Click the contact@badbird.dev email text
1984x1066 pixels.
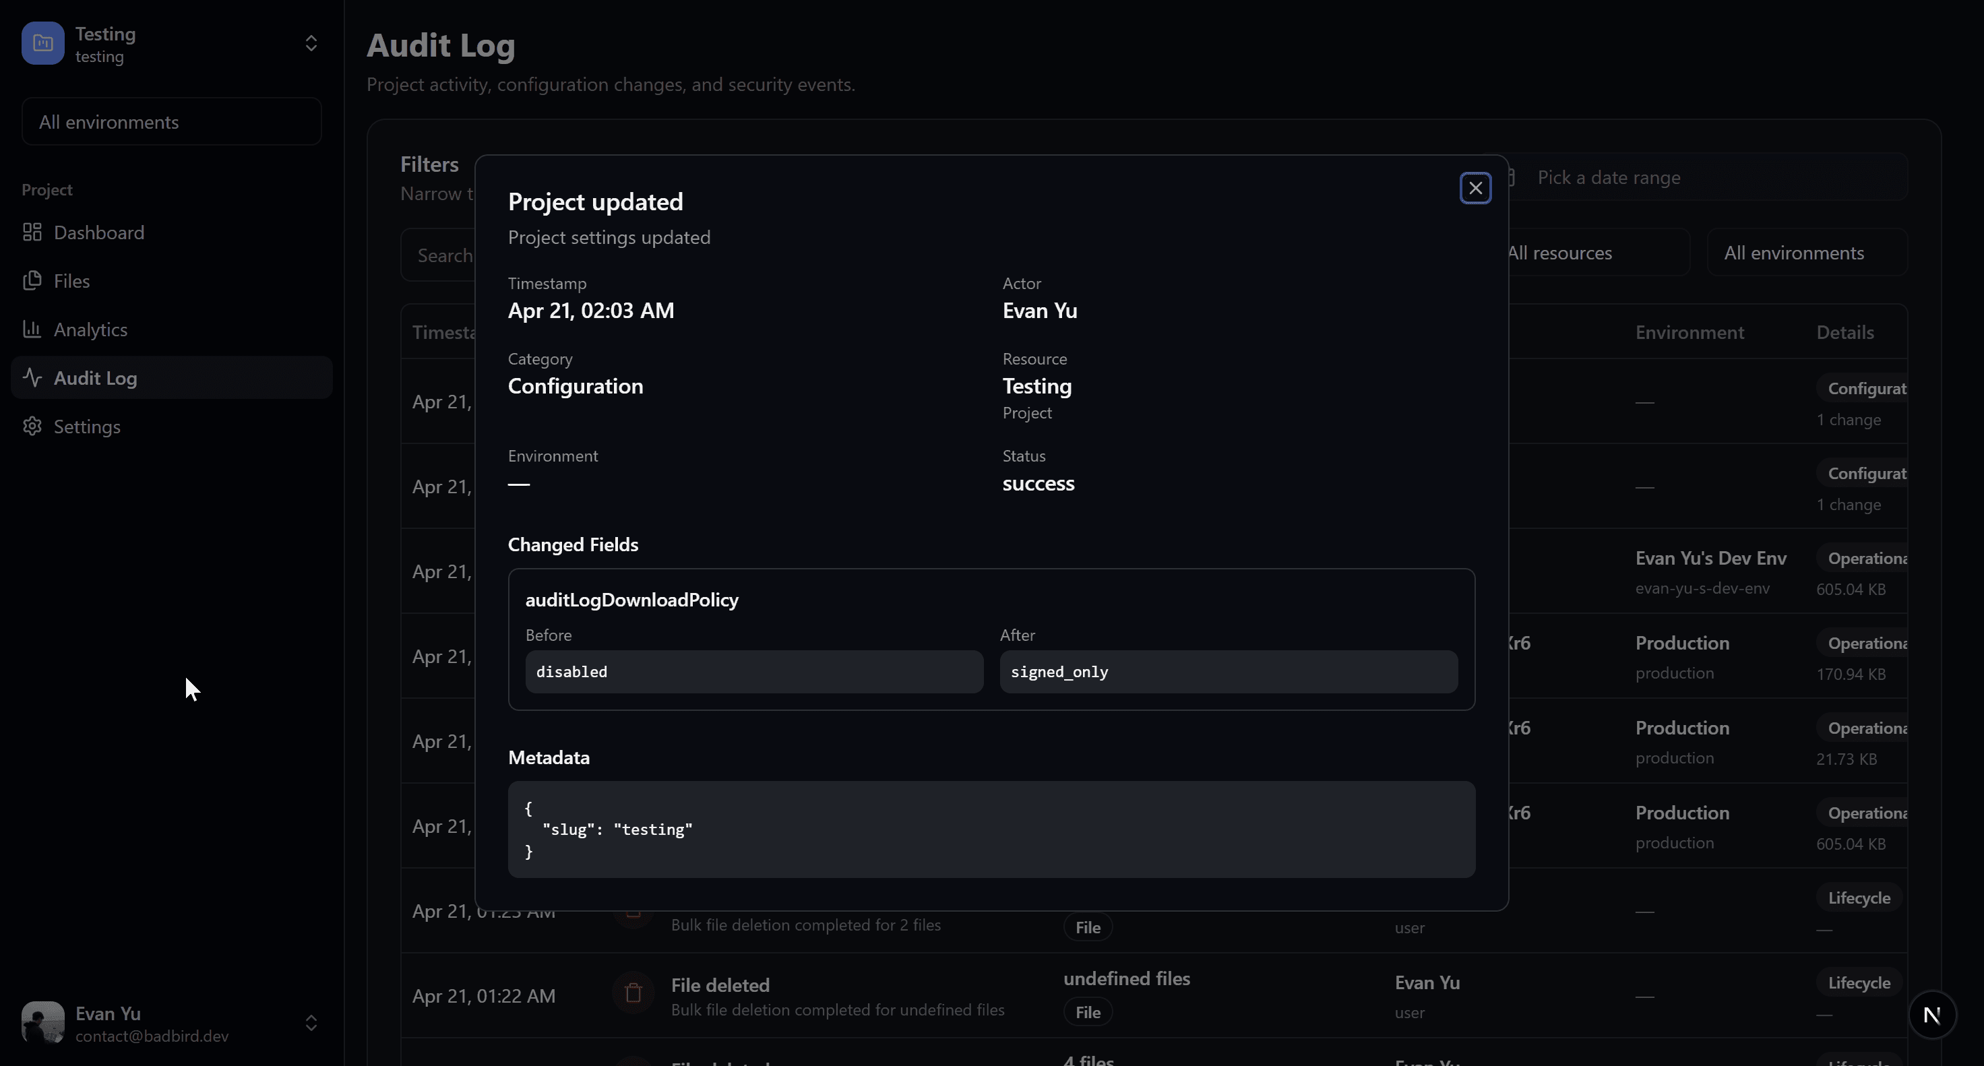[152, 1036]
